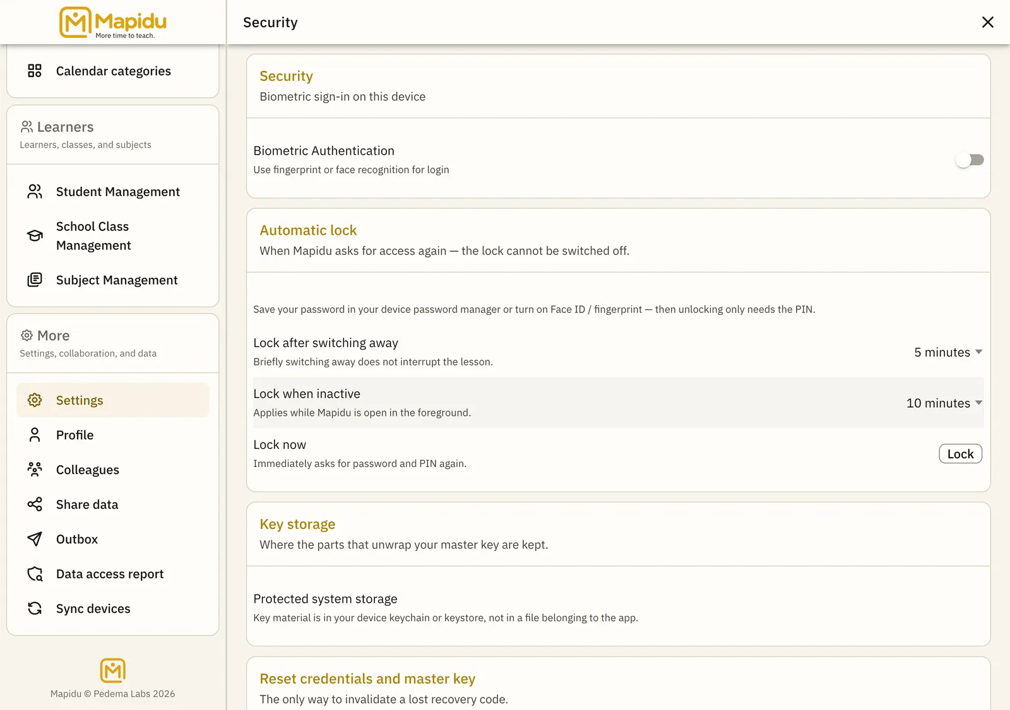Click the Automatic lock heading

pos(308,230)
